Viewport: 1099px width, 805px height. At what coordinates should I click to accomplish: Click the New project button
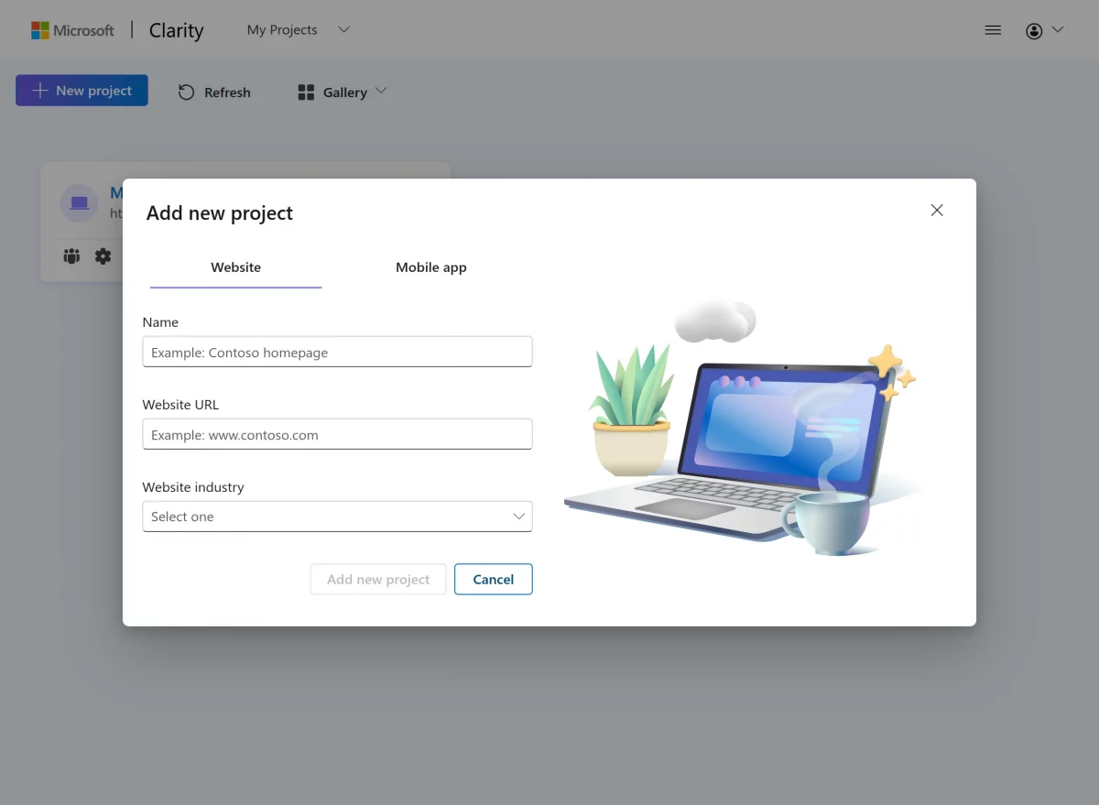point(82,91)
